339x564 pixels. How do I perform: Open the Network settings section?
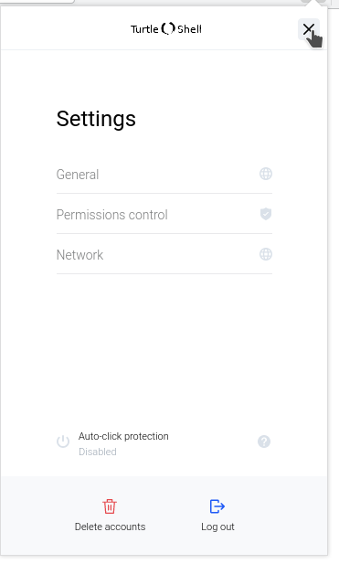click(x=164, y=255)
